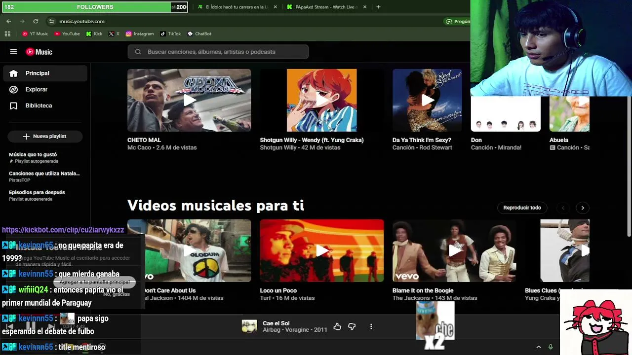The height and width of the screenshot is (355, 632).
Task: Go back with the browser back arrow
Action: (8, 21)
